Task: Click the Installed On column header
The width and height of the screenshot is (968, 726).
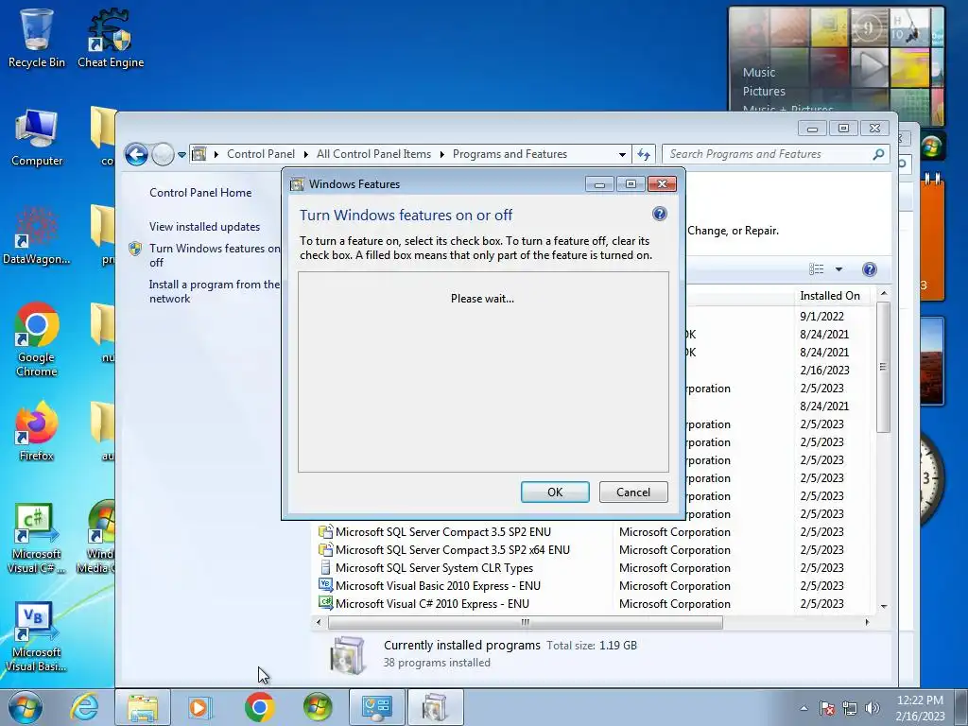Action: [x=830, y=296]
